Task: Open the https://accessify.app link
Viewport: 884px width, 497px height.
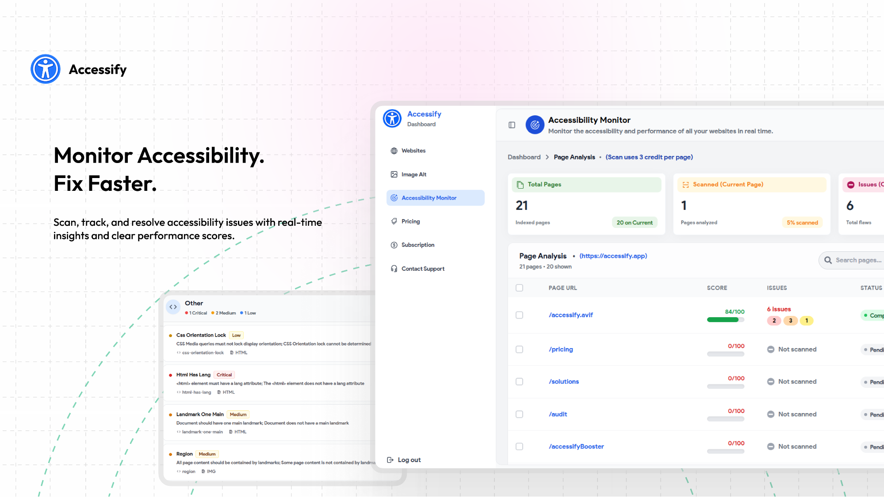Action: pos(613,256)
